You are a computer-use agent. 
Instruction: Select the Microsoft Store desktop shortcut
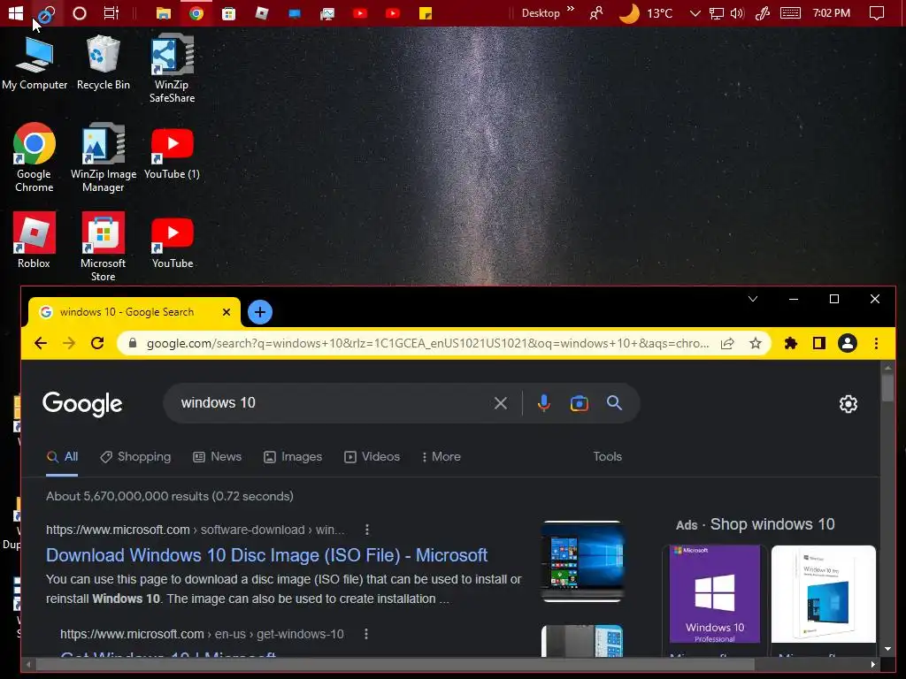[103, 248]
